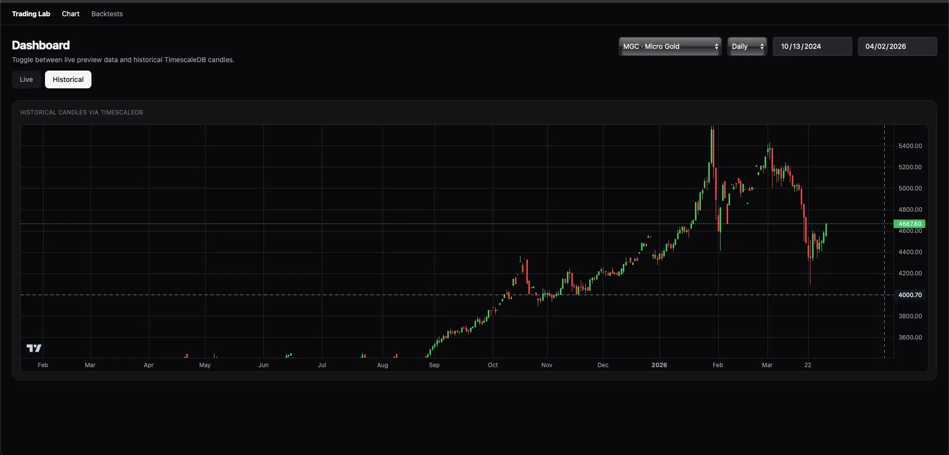Click the Trading Lab brand link
The image size is (949, 455).
31,14
